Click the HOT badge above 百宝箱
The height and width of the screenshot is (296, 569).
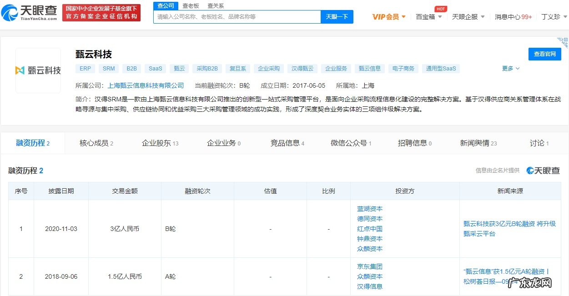click(440, 8)
